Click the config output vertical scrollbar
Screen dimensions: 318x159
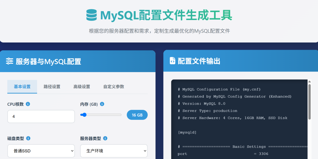[x=309, y=102]
